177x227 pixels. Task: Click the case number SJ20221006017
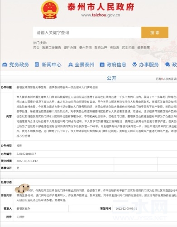tap(26, 154)
